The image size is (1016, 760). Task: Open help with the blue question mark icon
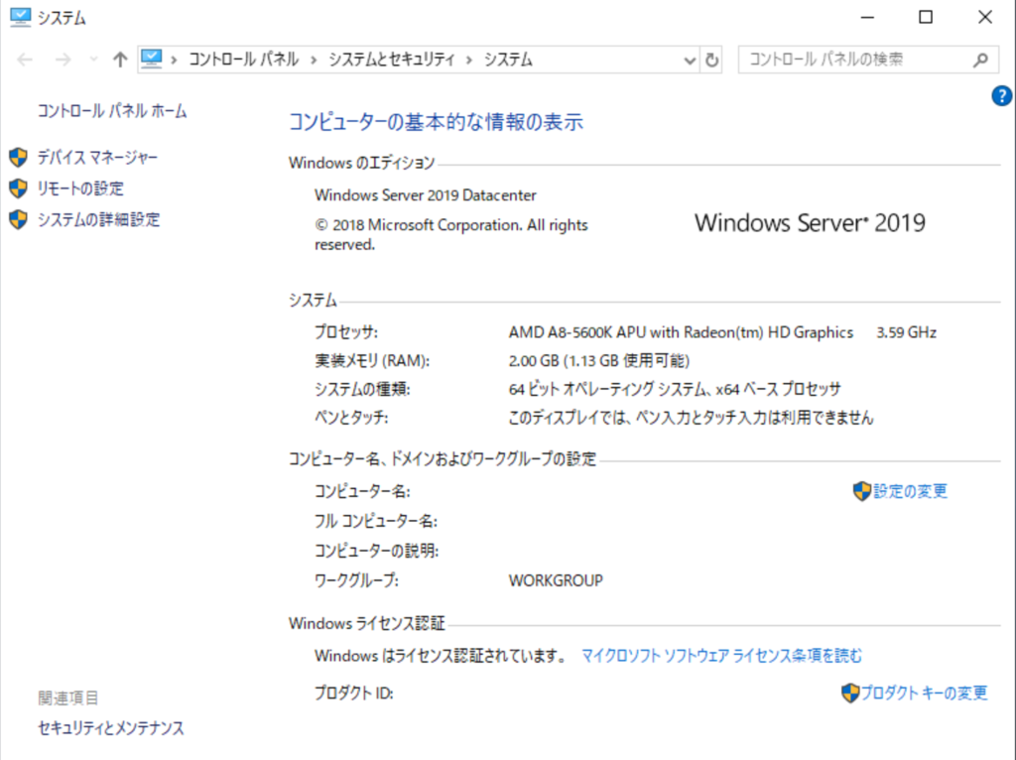[x=1001, y=96]
